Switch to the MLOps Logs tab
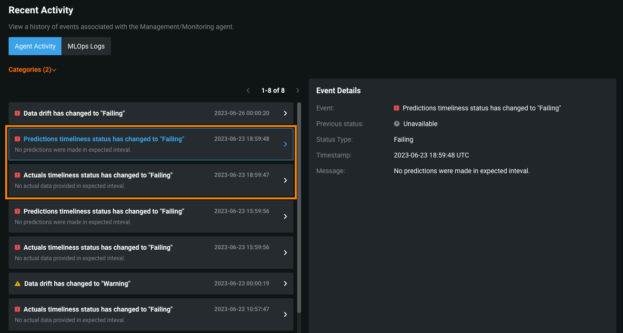The image size is (623, 333). coord(86,46)
